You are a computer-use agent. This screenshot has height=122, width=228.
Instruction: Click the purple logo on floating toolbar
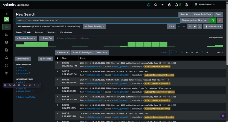5,85
